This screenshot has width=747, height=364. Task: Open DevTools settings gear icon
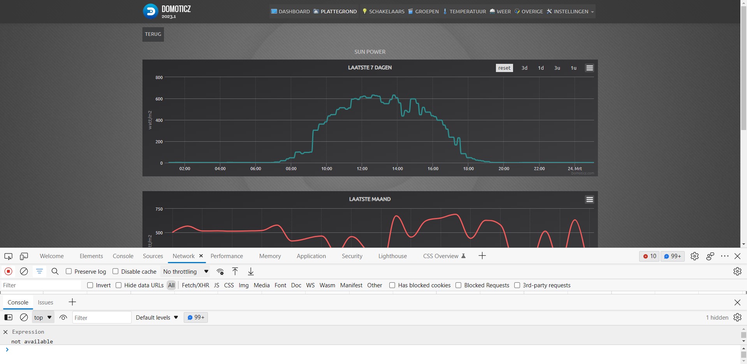pyautogui.click(x=694, y=256)
